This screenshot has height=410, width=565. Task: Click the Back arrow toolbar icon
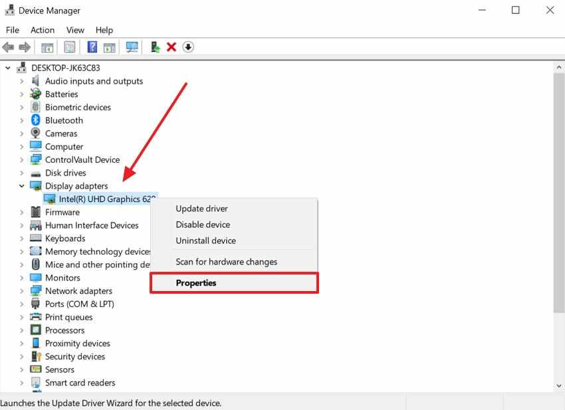click(x=8, y=47)
